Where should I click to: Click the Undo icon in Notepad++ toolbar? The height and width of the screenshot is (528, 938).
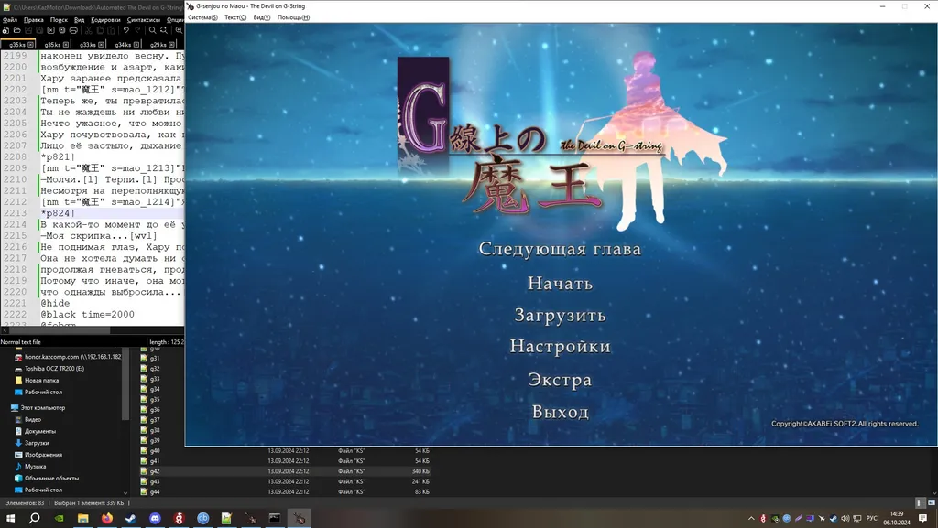point(126,30)
